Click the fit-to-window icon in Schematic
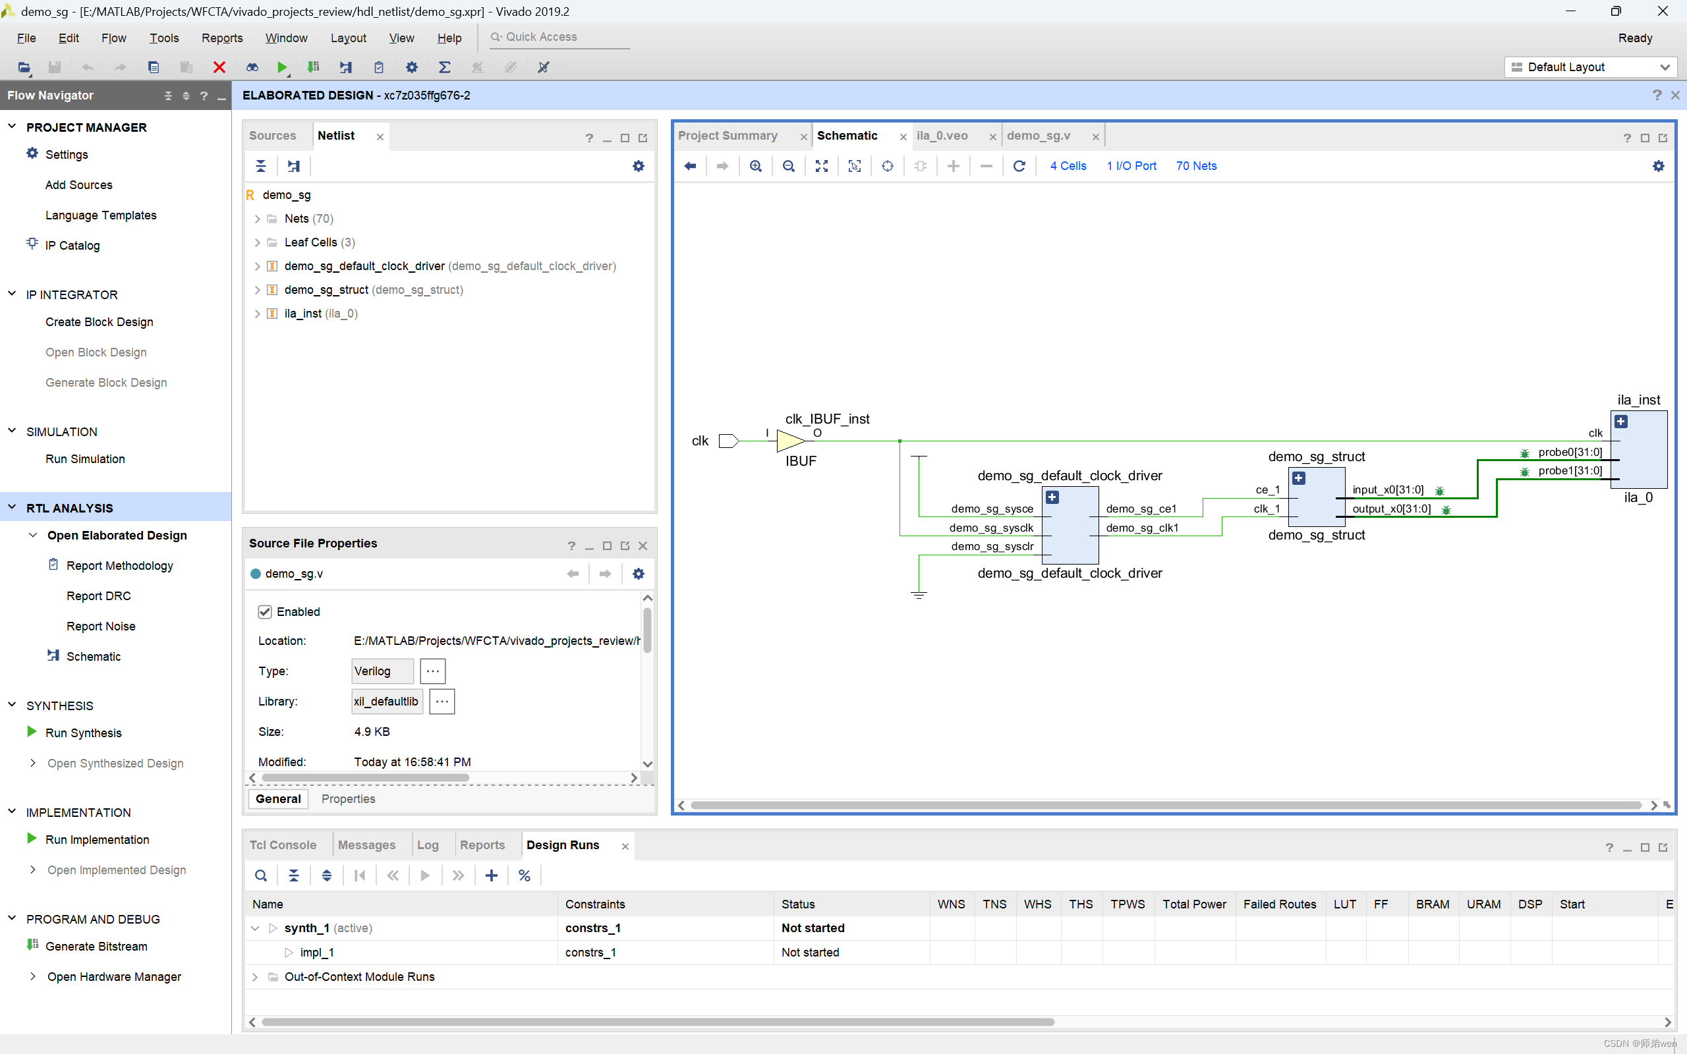1687x1054 pixels. point(822,164)
